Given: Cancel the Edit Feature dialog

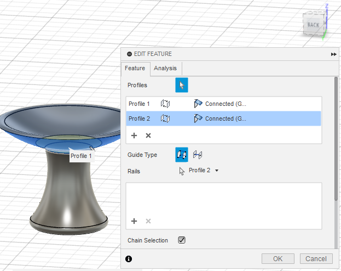Looking at the screenshot, I should (316, 258).
